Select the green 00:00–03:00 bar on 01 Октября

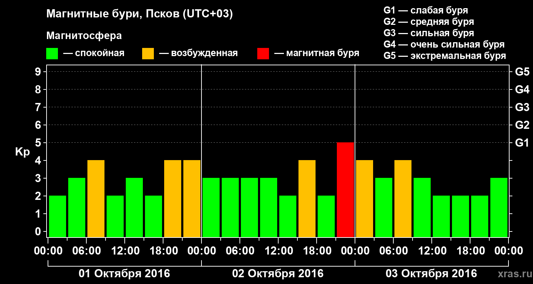58,216
